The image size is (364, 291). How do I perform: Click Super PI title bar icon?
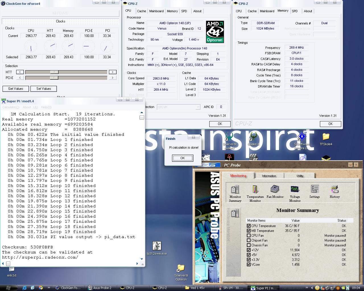(x=3, y=101)
